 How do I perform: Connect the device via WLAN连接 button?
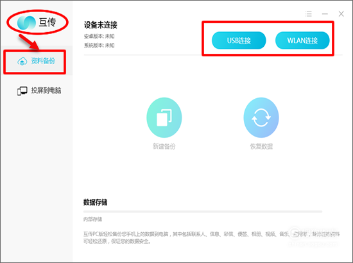click(x=302, y=40)
